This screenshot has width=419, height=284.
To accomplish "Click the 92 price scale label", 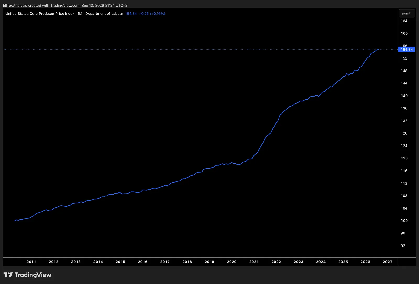I will coord(403,246).
